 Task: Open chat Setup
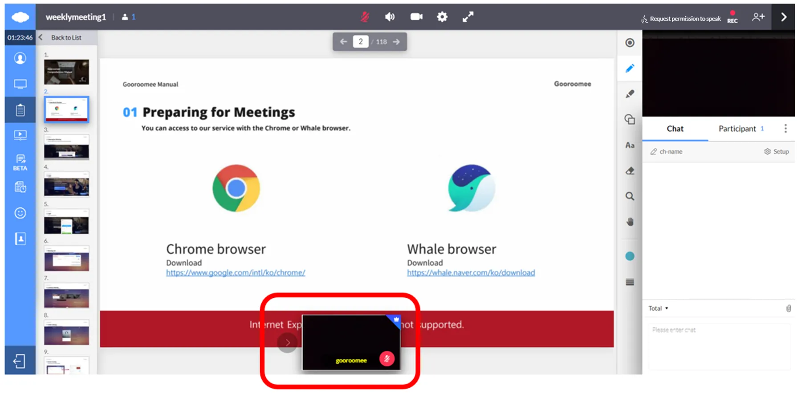click(777, 152)
